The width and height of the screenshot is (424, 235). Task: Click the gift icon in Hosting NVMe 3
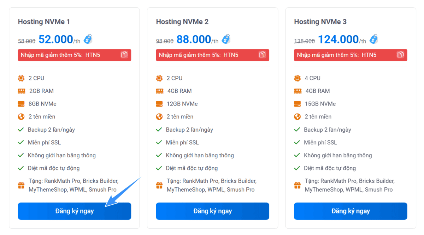click(x=297, y=185)
